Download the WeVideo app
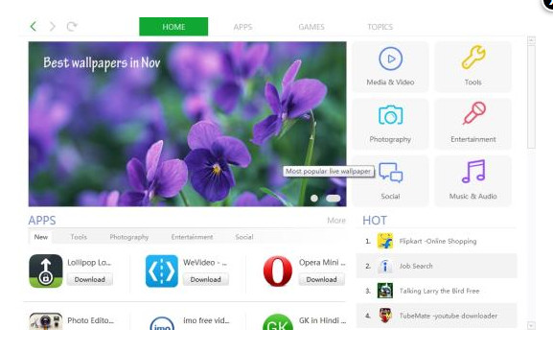553x353 pixels. (x=206, y=279)
